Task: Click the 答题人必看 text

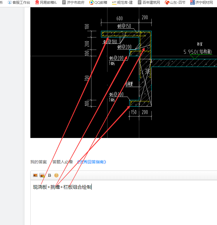Action: tap(63, 162)
